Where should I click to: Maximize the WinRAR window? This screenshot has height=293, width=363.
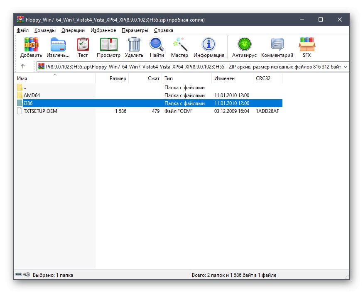point(321,20)
